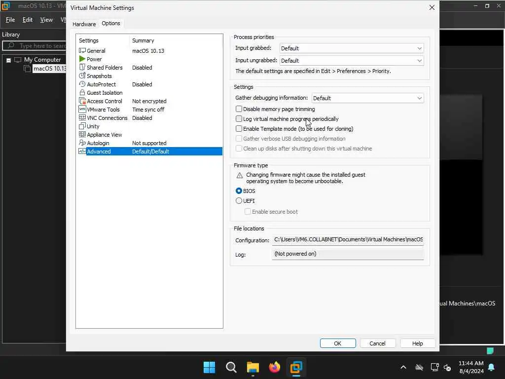Click the network tray icon

click(434, 367)
